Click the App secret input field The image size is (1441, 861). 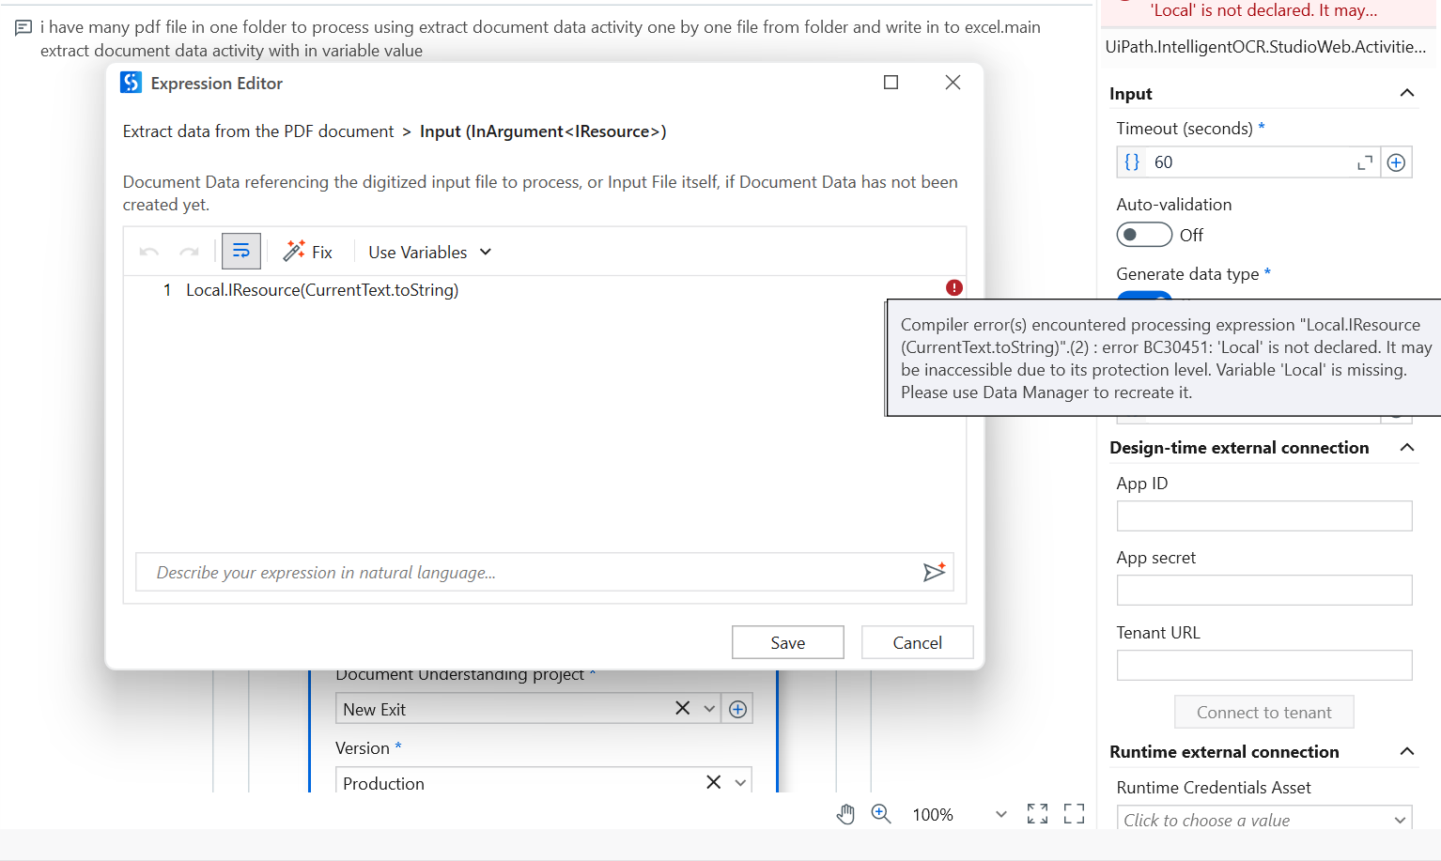(x=1264, y=590)
